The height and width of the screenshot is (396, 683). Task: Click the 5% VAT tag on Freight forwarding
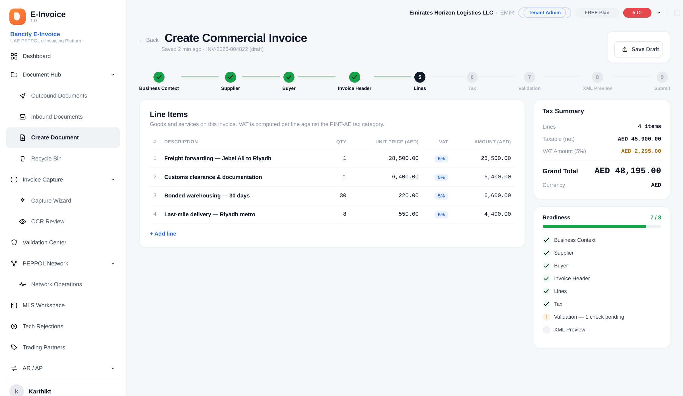click(441, 159)
